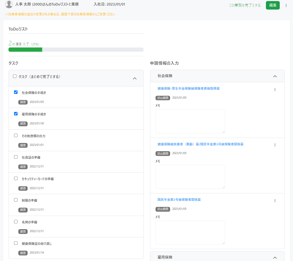Image resolution: width=293 pixels, height=261 pixels.
Task: Click 提出期限 badge under 資格取得届
Action: 163,98
